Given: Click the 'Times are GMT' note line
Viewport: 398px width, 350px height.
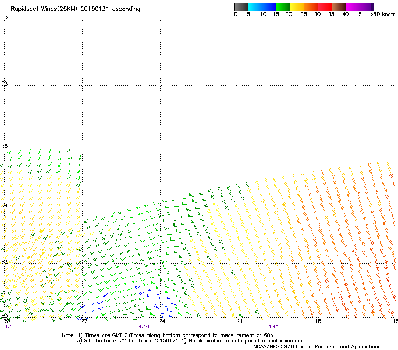Looking at the screenshot, I should [x=168, y=335].
